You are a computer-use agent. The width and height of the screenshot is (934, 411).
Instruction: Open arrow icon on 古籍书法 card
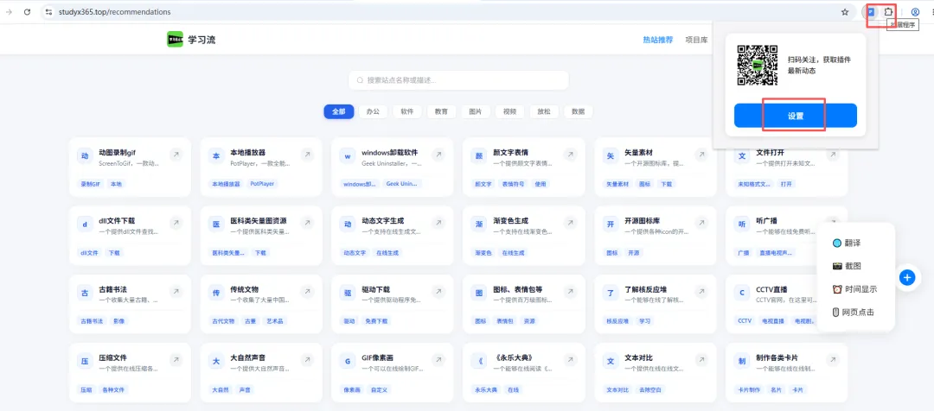pos(176,292)
